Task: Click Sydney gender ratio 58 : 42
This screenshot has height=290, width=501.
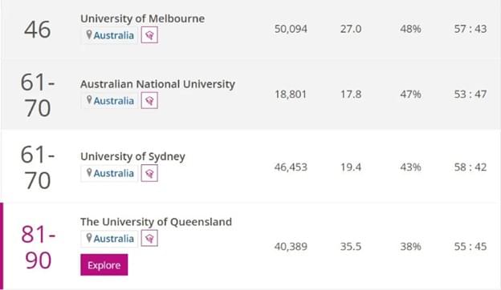Action: (x=470, y=167)
